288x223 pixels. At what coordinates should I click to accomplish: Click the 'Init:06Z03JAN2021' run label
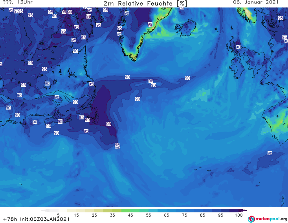pyautogui.click(x=45, y=219)
